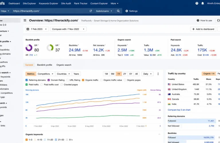This screenshot has height=143, width=220.
Task: Toggle Domain Rating checkbox
Action: pyautogui.click(x=49, y=80)
